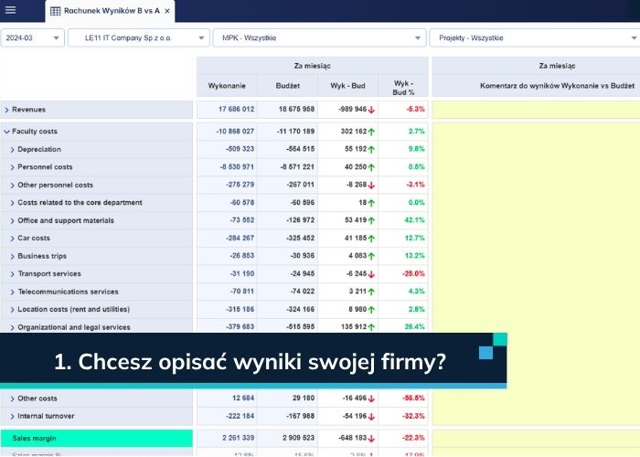Close the Rachunek Wyników B vs A tab
This screenshot has height=457, width=640.
167,11
